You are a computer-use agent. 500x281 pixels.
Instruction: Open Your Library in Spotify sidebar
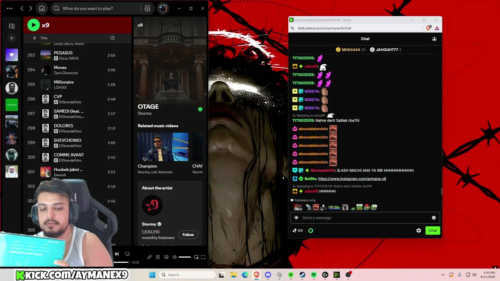tap(12, 26)
